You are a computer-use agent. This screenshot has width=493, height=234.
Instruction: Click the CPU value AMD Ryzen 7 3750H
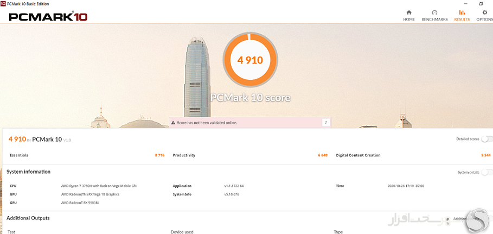tap(99, 186)
